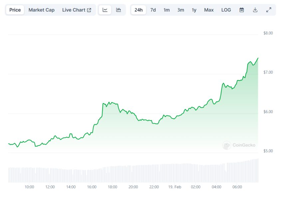Switch to Market Cap tab
Image resolution: width=283 pixels, height=197 pixels.
(41, 10)
